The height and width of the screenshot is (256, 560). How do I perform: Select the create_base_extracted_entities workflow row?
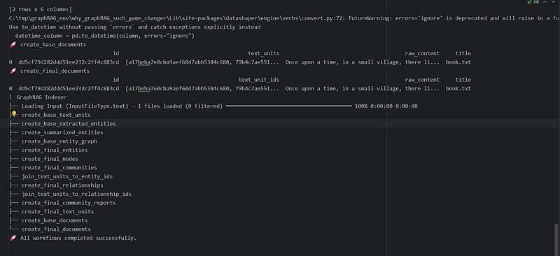click(69, 124)
